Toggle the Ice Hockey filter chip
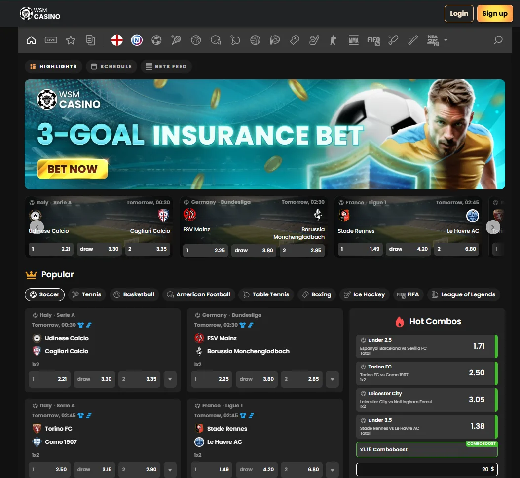Viewport: 520px width, 478px height. pyautogui.click(x=364, y=294)
